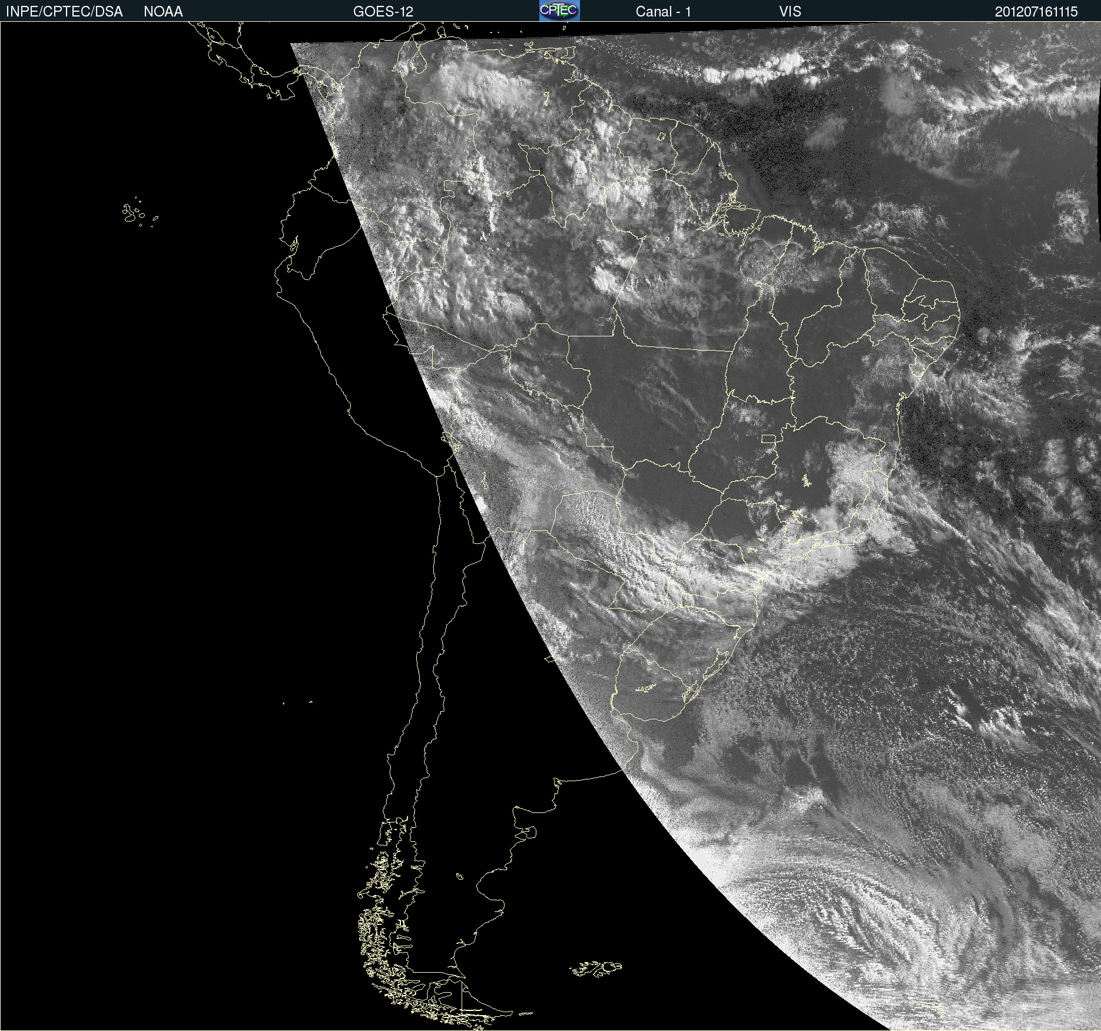This screenshot has width=1101, height=1031.
Task: Click the VIS channel label
Action: [x=790, y=12]
